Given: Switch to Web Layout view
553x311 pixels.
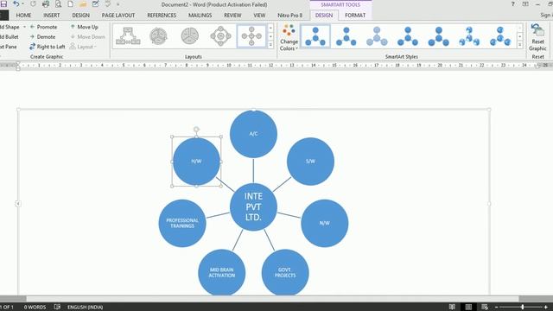Looking at the screenshot, I should pos(485,308).
